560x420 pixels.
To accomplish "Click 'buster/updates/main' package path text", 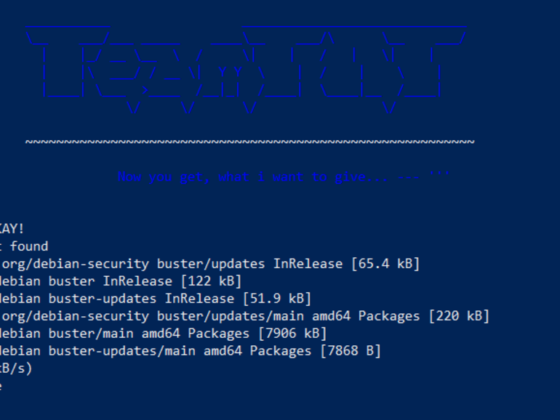I will click(x=231, y=316).
